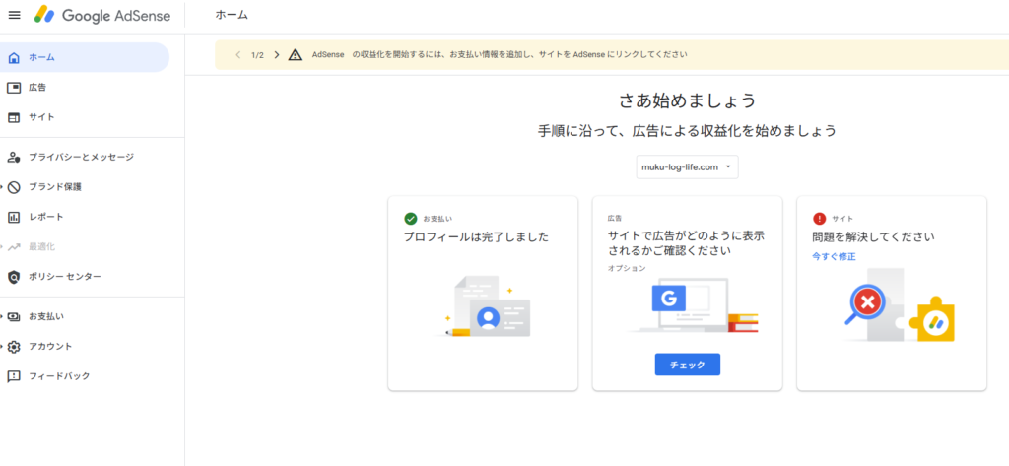The height and width of the screenshot is (466, 1009).
Task: Click the 今すぐ修正 link
Action: pyautogui.click(x=834, y=256)
